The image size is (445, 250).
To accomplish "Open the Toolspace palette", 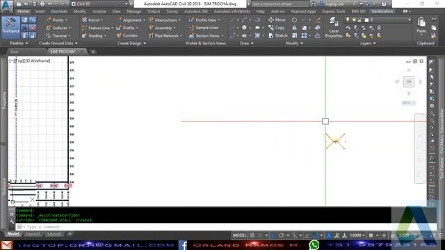I will [x=11, y=28].
